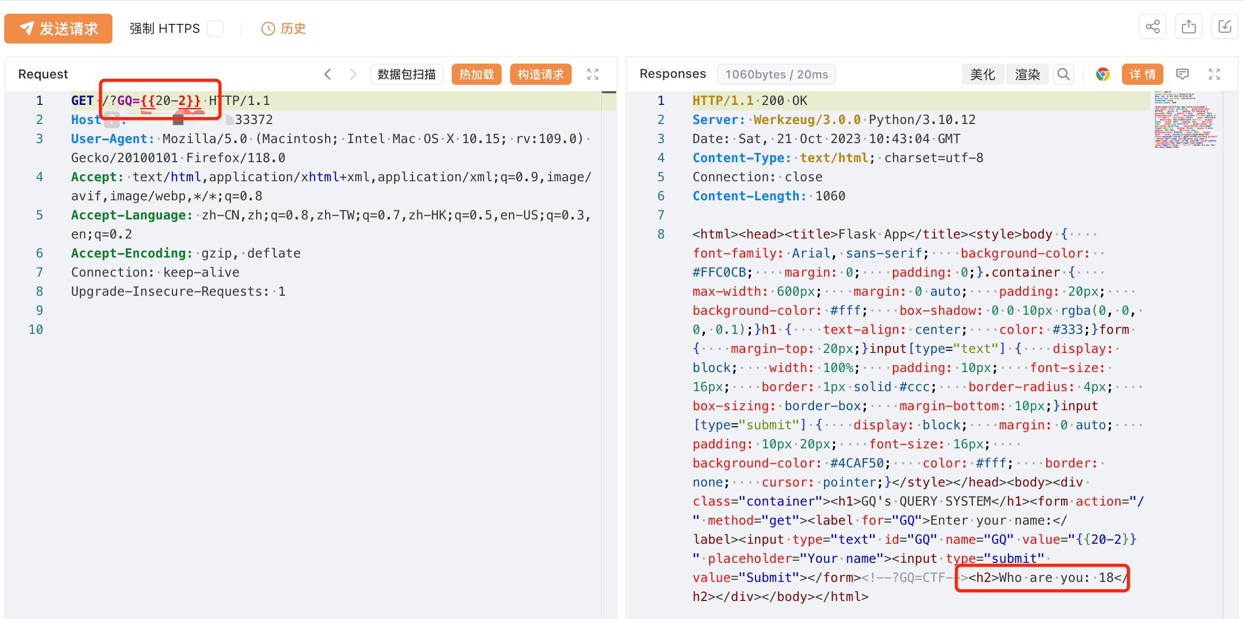The height and width of the screenshot is (619, 1244).
Task: Open the request history
Action: [x=284, y=29]
